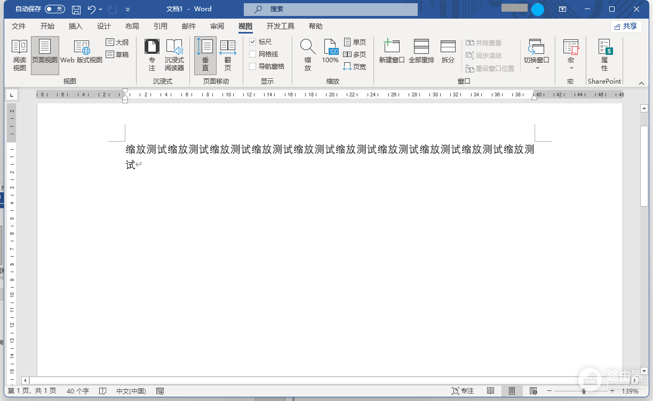Click the user account avatar

pyautogui.click(x=538, y=9)
